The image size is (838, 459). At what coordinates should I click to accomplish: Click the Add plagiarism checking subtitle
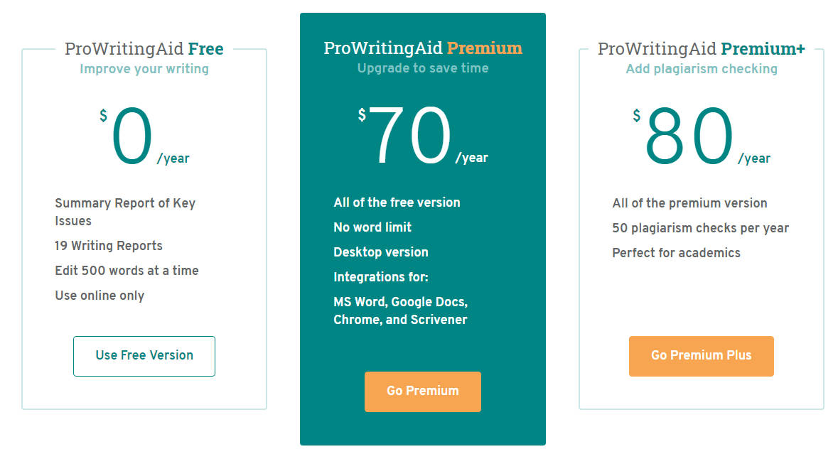[702, 68]
